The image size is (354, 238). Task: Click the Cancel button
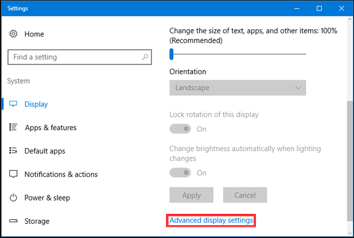pyautogui.click(x=245, y=195)
